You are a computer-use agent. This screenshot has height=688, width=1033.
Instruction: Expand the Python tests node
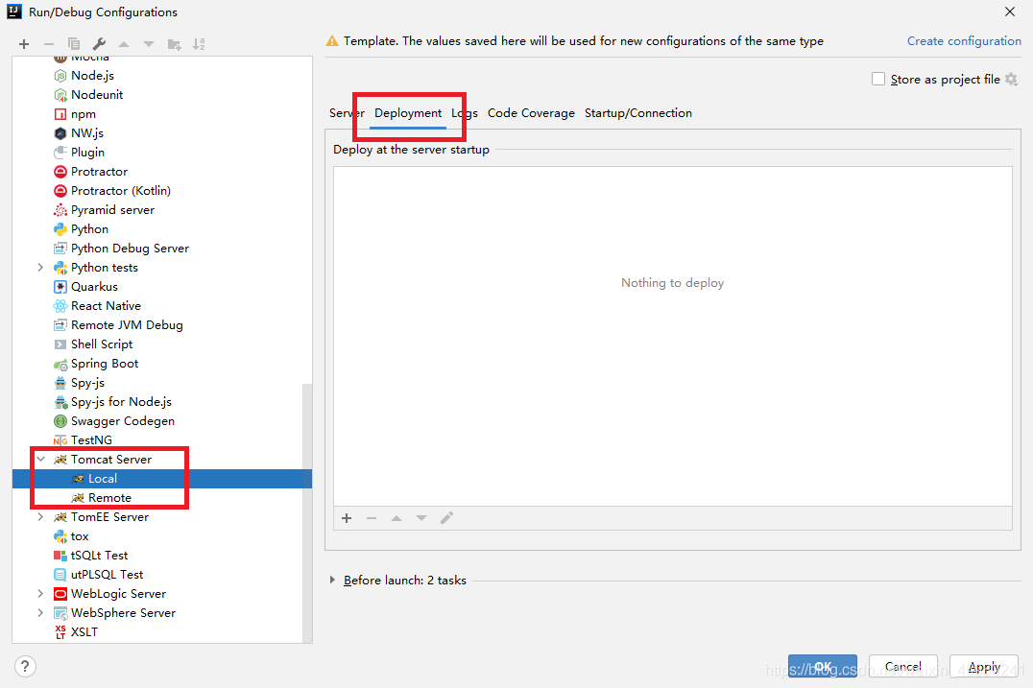tap(40, 268)
